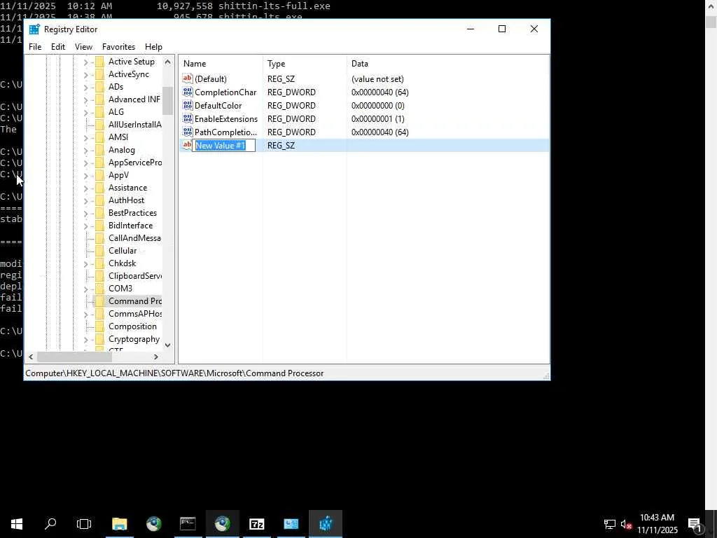Sort values by the Type column header
Screen dimensions: 717x538
305,64
